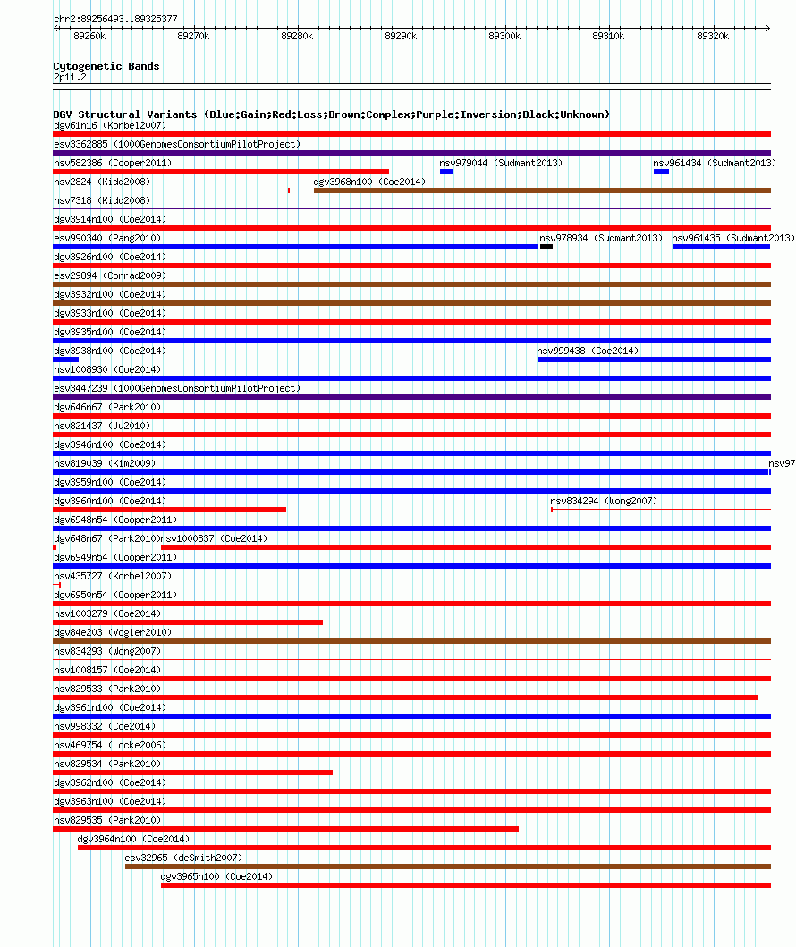Open nsv829534 (Park2010) label
This screenshot has height=947, width=796.
pyautogui.click(x=107, y=762)
